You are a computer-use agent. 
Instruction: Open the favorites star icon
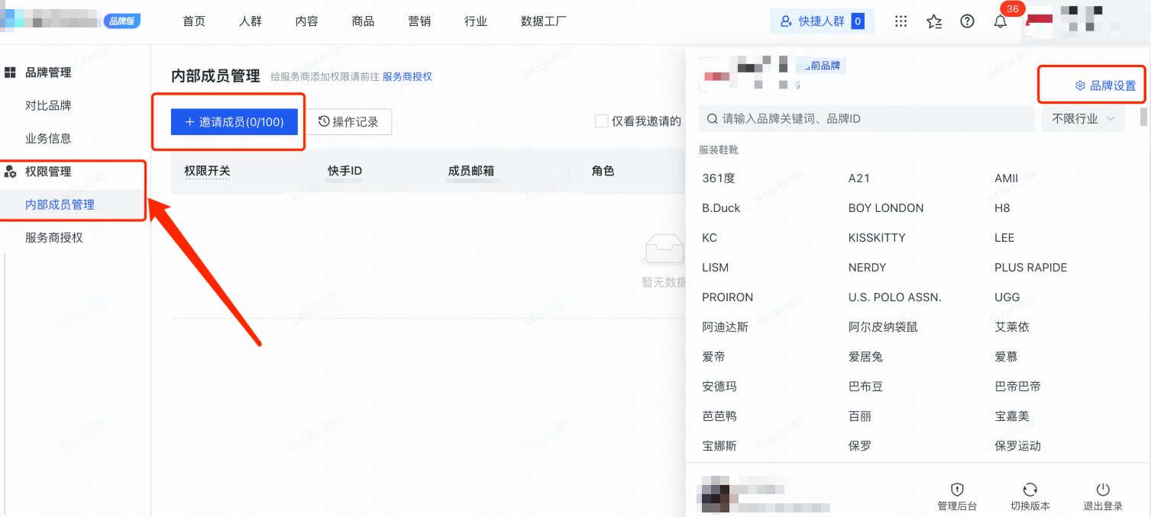tap(934, 21)
